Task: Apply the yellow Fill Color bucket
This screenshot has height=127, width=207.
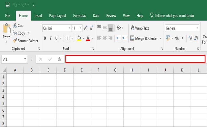Action: click(x=79, y=38)
